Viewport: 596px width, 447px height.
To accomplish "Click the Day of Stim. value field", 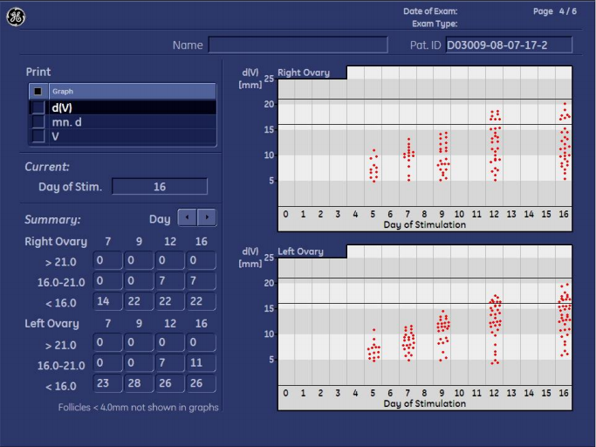I will click(160, 187).
